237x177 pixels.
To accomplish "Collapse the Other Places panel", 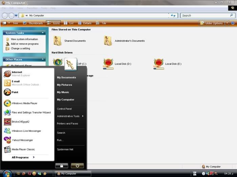I will pos(43,59).
